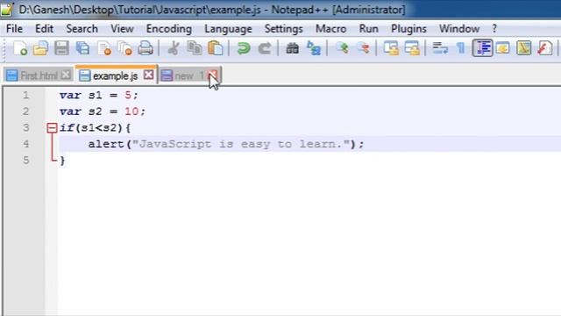Zoom in toolbar icon

[x=342, y=48]
